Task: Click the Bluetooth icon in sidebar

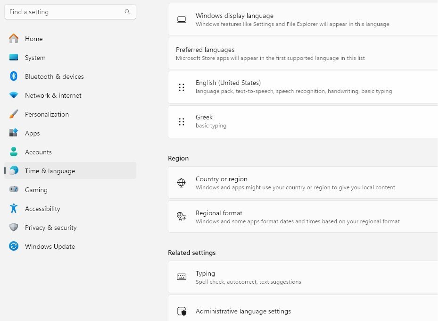Action: coord(13,76)
